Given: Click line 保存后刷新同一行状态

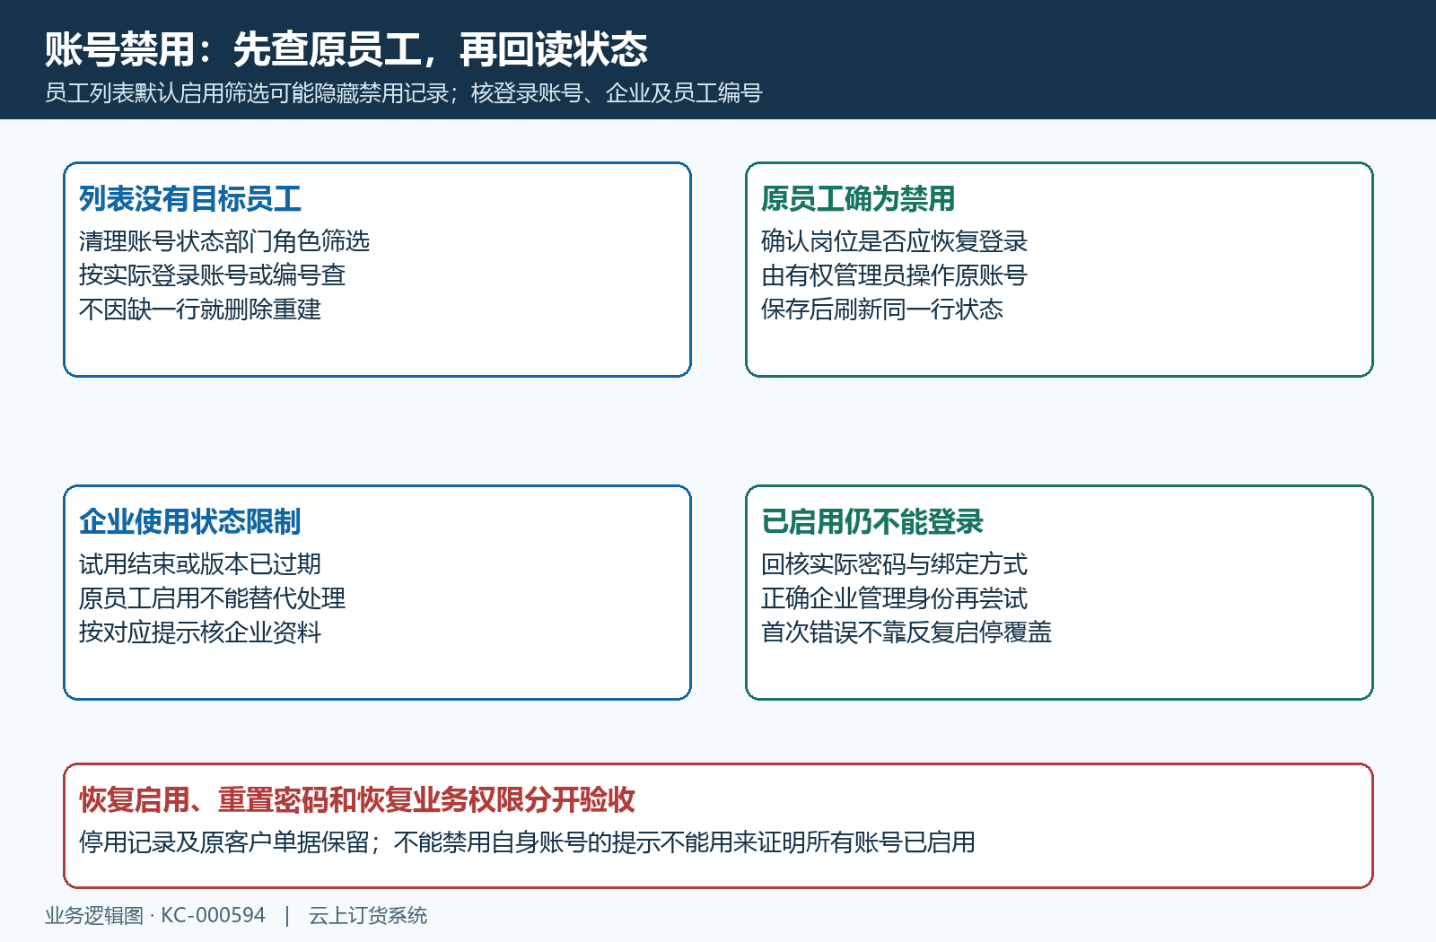Looking at the screenshot, I should [x=882, y=310].
